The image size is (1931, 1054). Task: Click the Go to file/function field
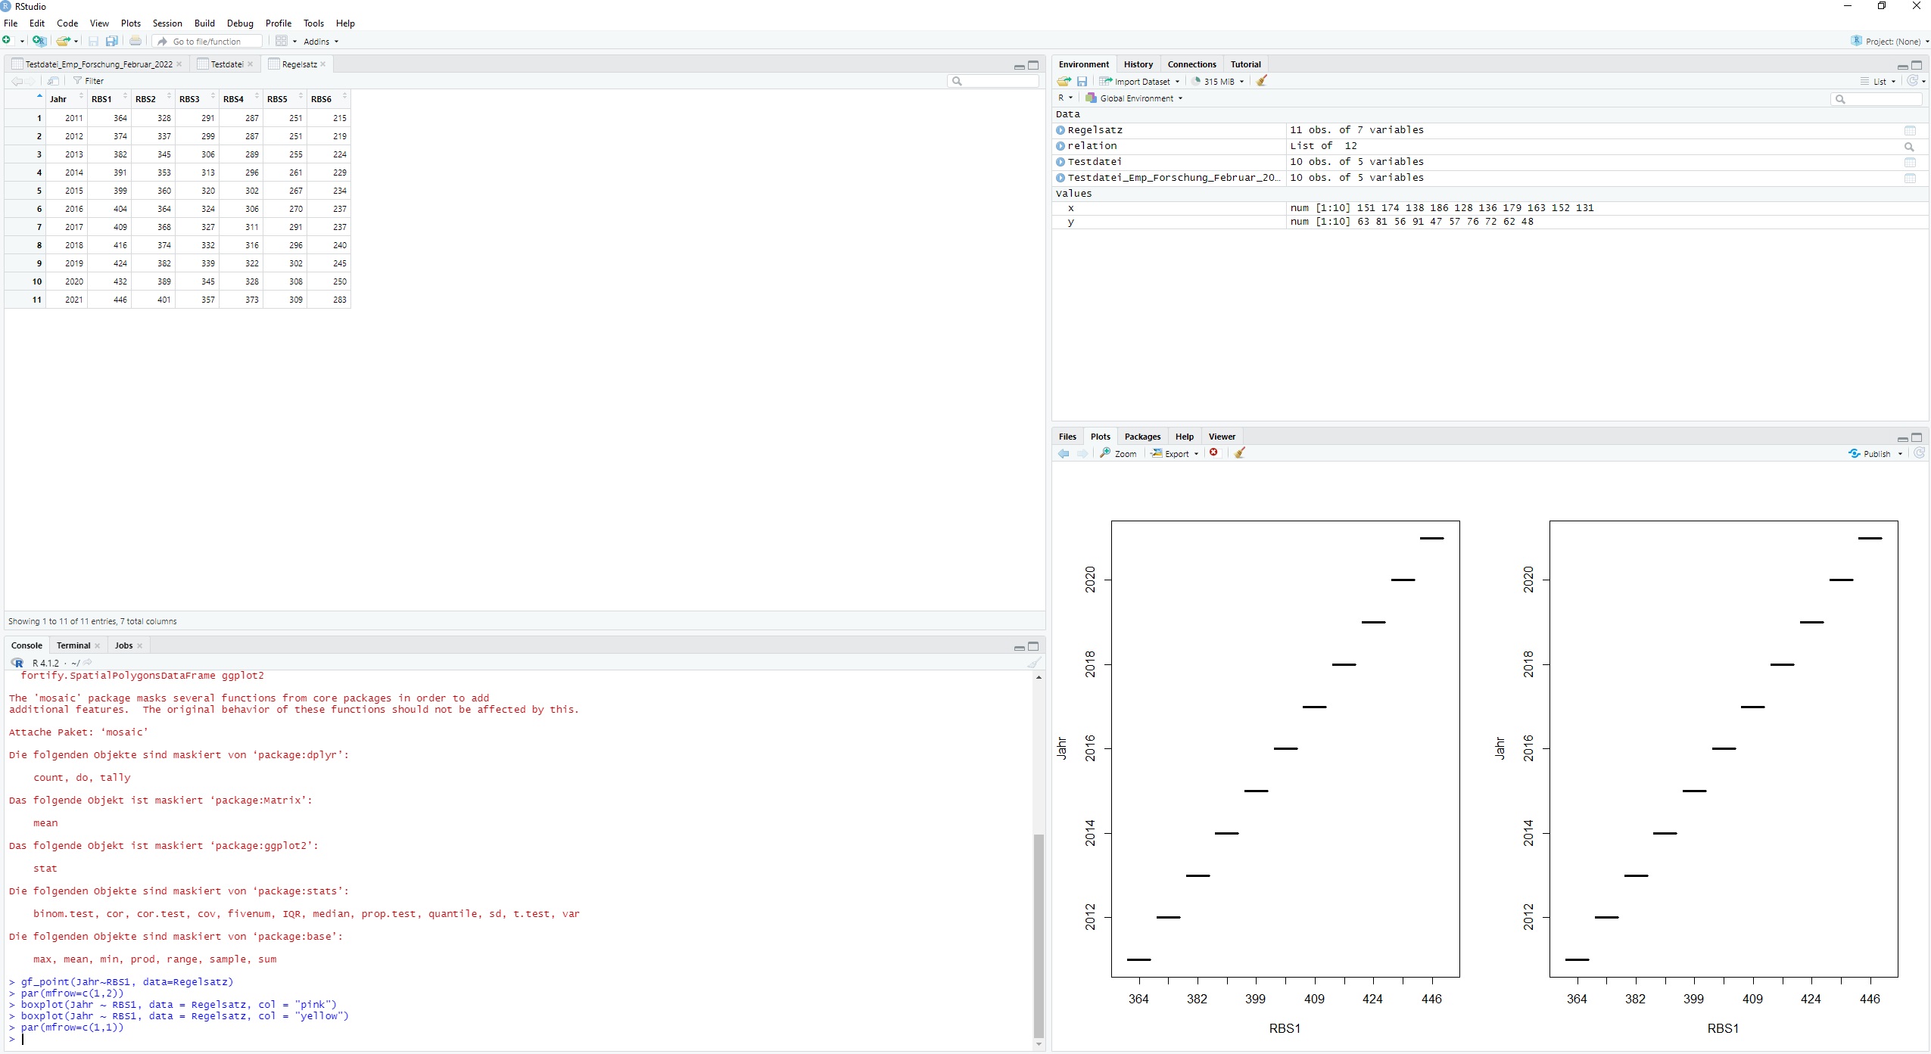tap(207, 42)
